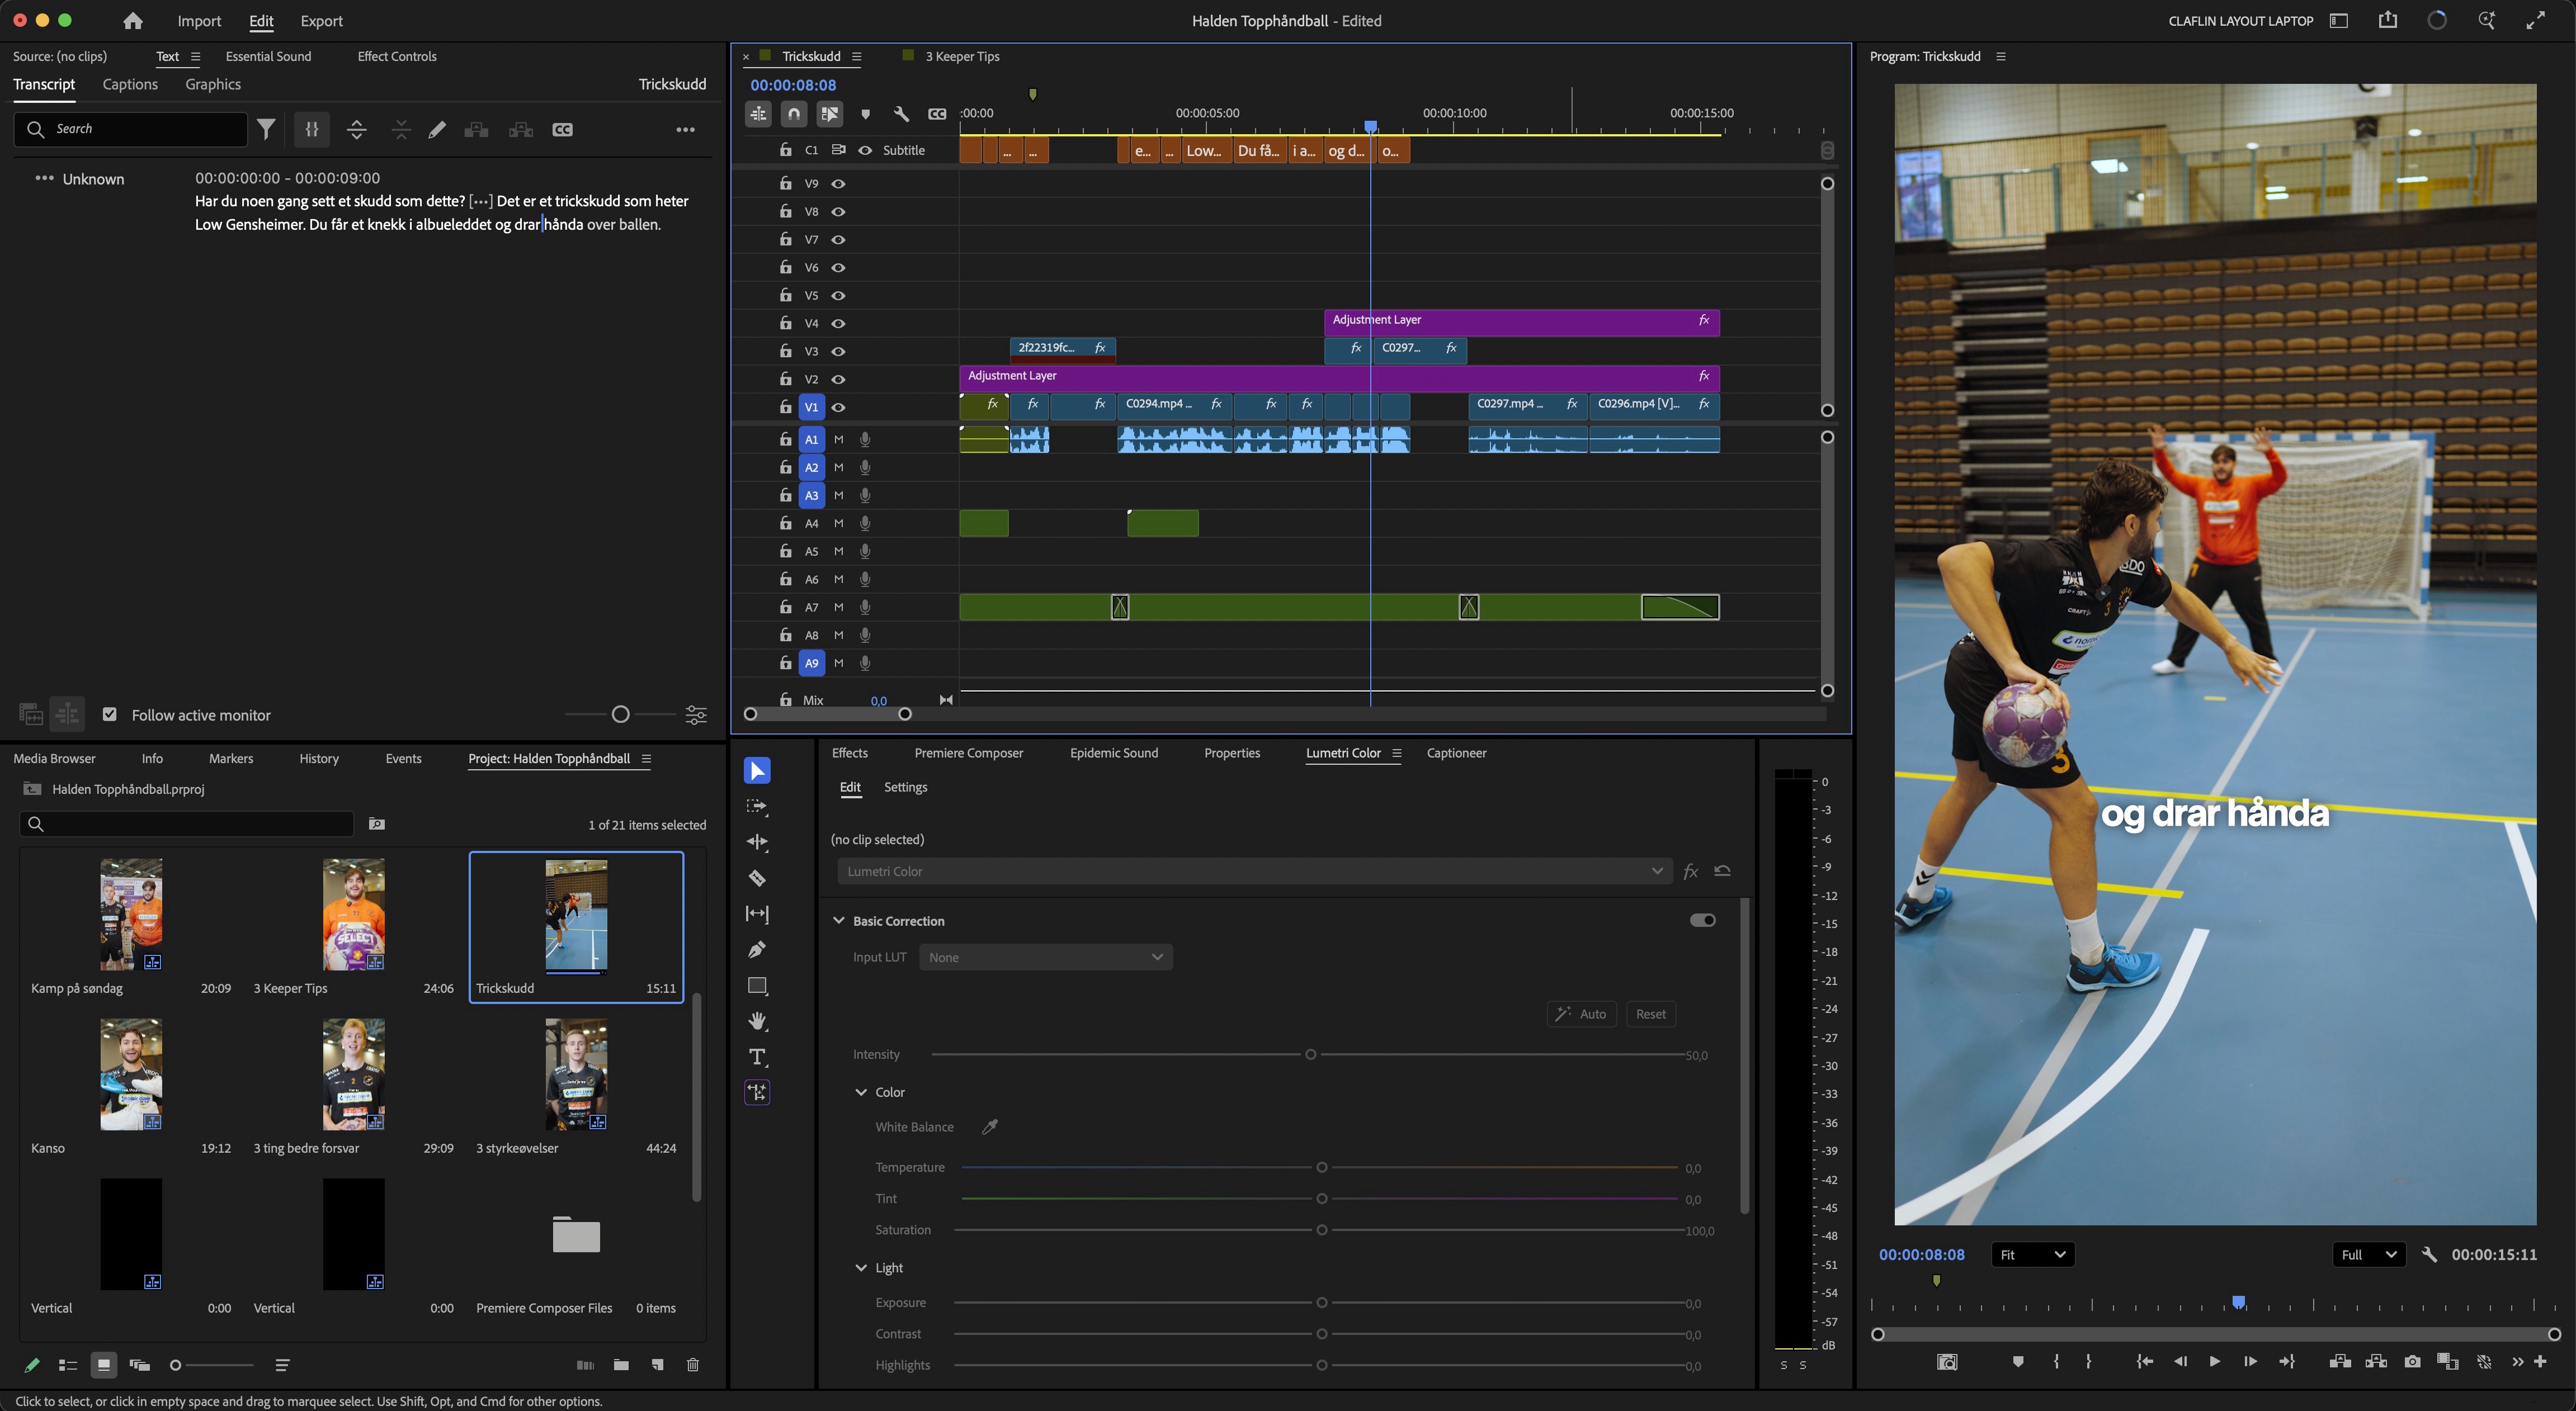
Task: Hide track V4 with eye icon
Action: point(839,324)
